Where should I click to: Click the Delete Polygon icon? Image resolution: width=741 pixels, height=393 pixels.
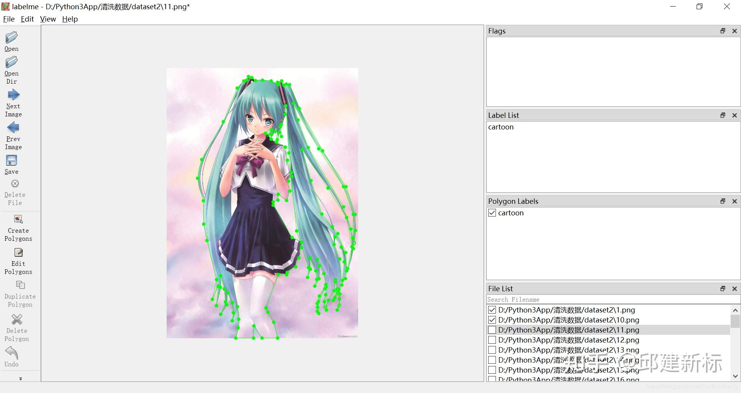(17, 319)
